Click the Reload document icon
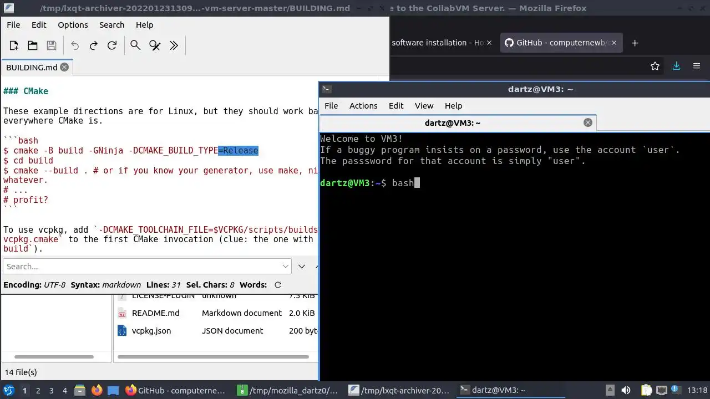 coord(112,45)
